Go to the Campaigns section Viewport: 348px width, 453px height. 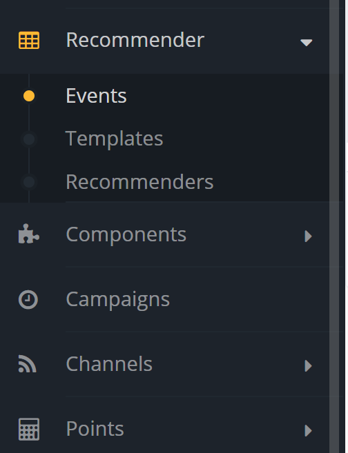pos(118,300)
